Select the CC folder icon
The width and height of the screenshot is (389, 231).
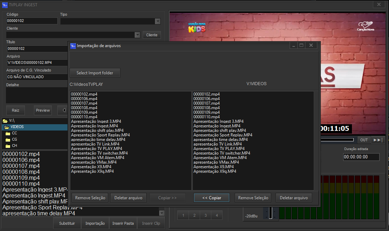pyautogui.click(x=8, y=133)
